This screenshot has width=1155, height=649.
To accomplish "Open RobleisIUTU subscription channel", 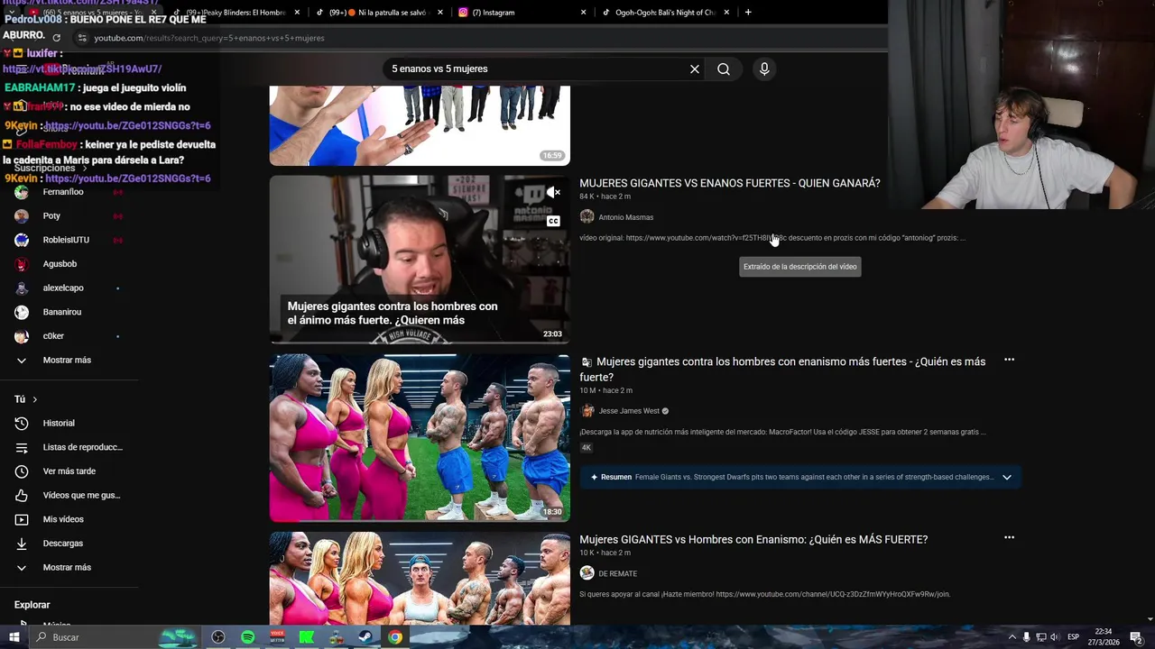I will point(66,240).
